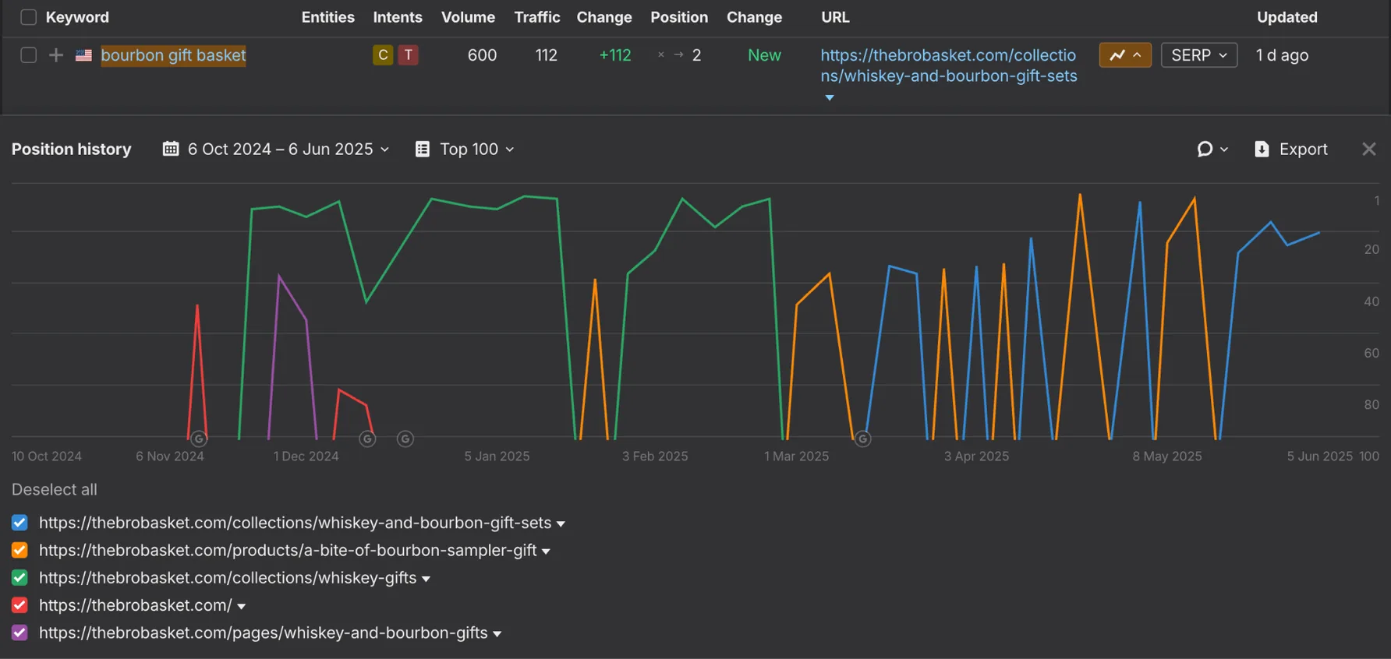The height and width of the screenshot is (659, 1391).
Task: Click the C intent badge
Action: click(383, 55)
